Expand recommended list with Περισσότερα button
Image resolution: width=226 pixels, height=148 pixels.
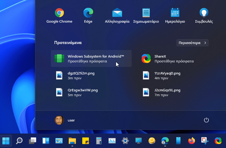(x=192, y=43)
